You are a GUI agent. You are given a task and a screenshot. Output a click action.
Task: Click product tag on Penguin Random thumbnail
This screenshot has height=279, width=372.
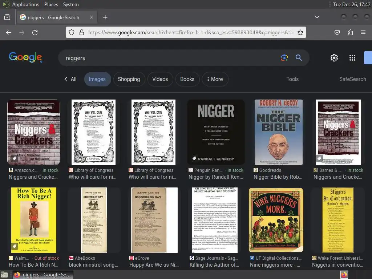click(194, 158)
